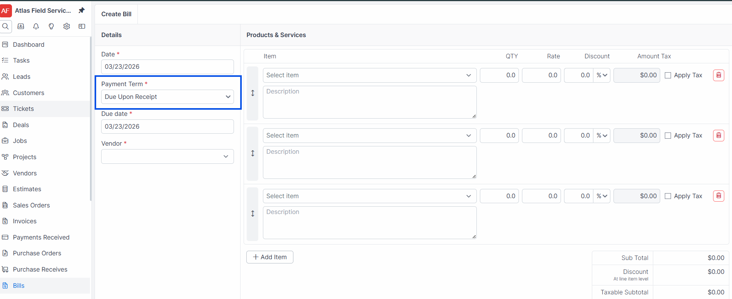Screen dimensions: 732x299
Task: Open the third Select item dropdown
Action: [369, 196]
